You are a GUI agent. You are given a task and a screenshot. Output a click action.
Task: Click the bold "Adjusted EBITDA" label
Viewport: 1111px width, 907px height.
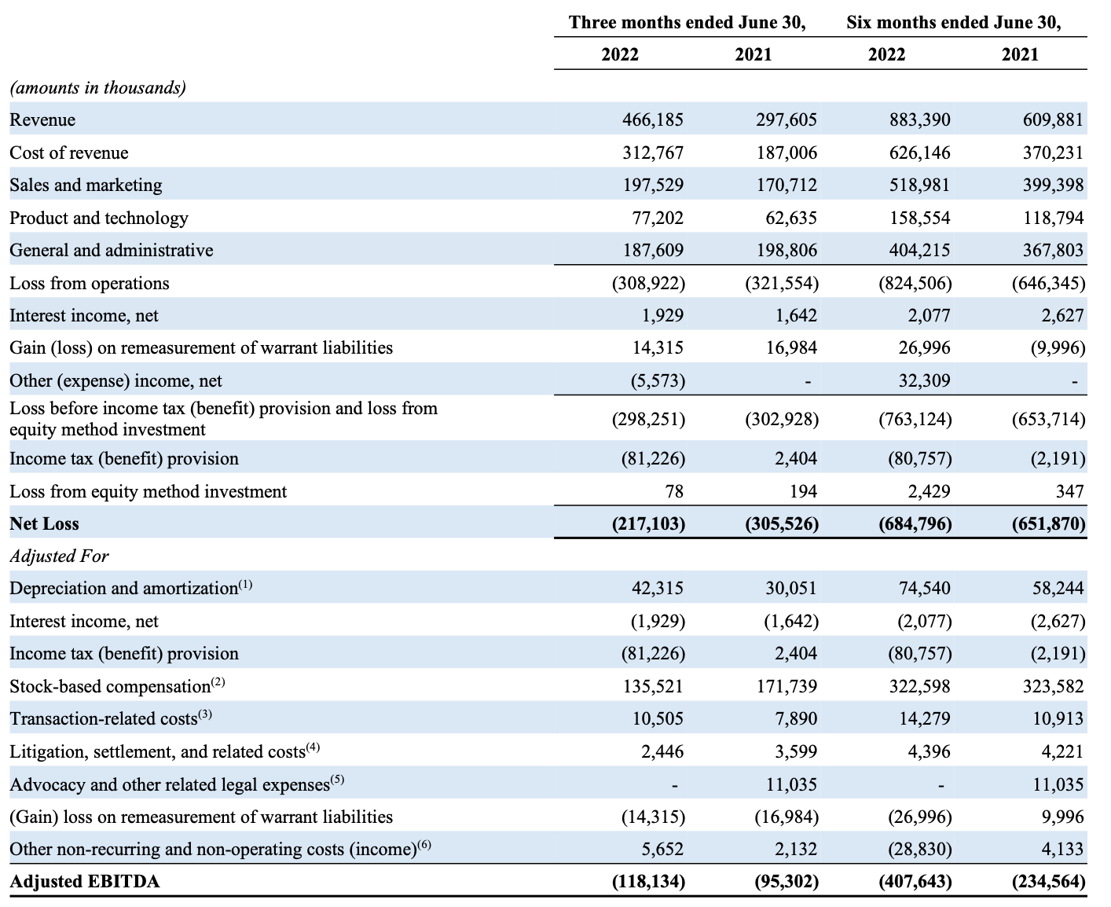tap(85, 881)
